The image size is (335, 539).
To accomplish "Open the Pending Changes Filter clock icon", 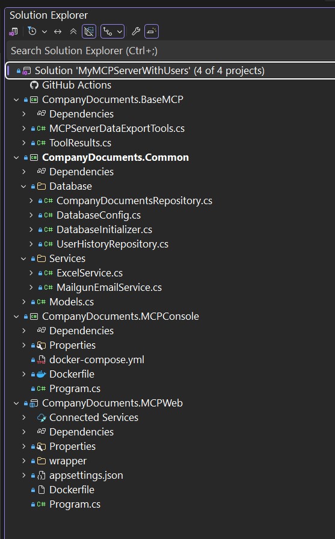I will click(32, 31).
